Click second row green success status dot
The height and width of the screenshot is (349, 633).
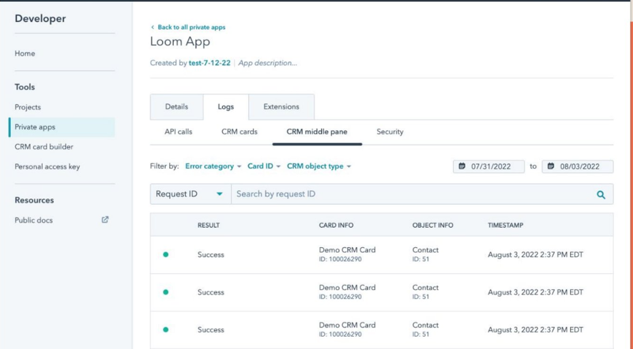(x=165, y=292)
